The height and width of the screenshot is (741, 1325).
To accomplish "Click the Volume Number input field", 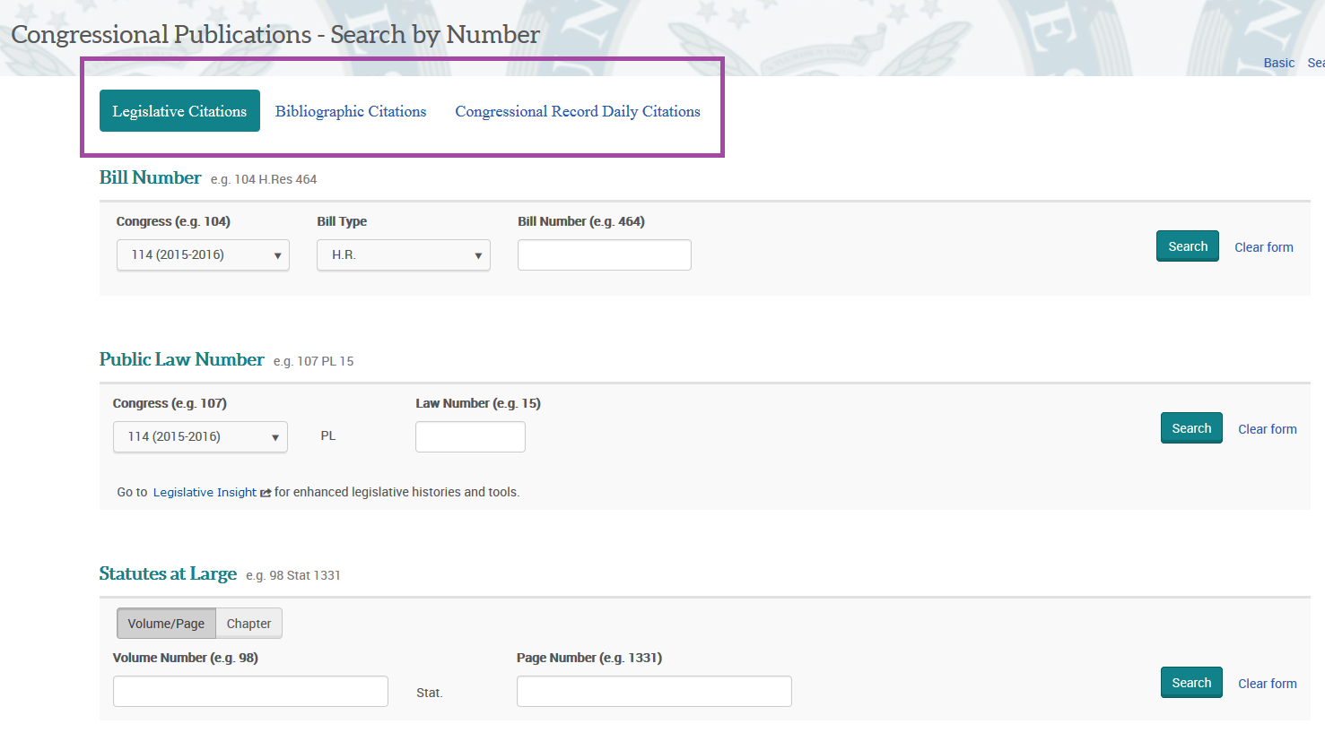I will point(250,691).
